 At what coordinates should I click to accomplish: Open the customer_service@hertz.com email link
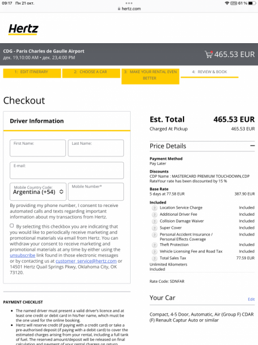click(86, 261)
